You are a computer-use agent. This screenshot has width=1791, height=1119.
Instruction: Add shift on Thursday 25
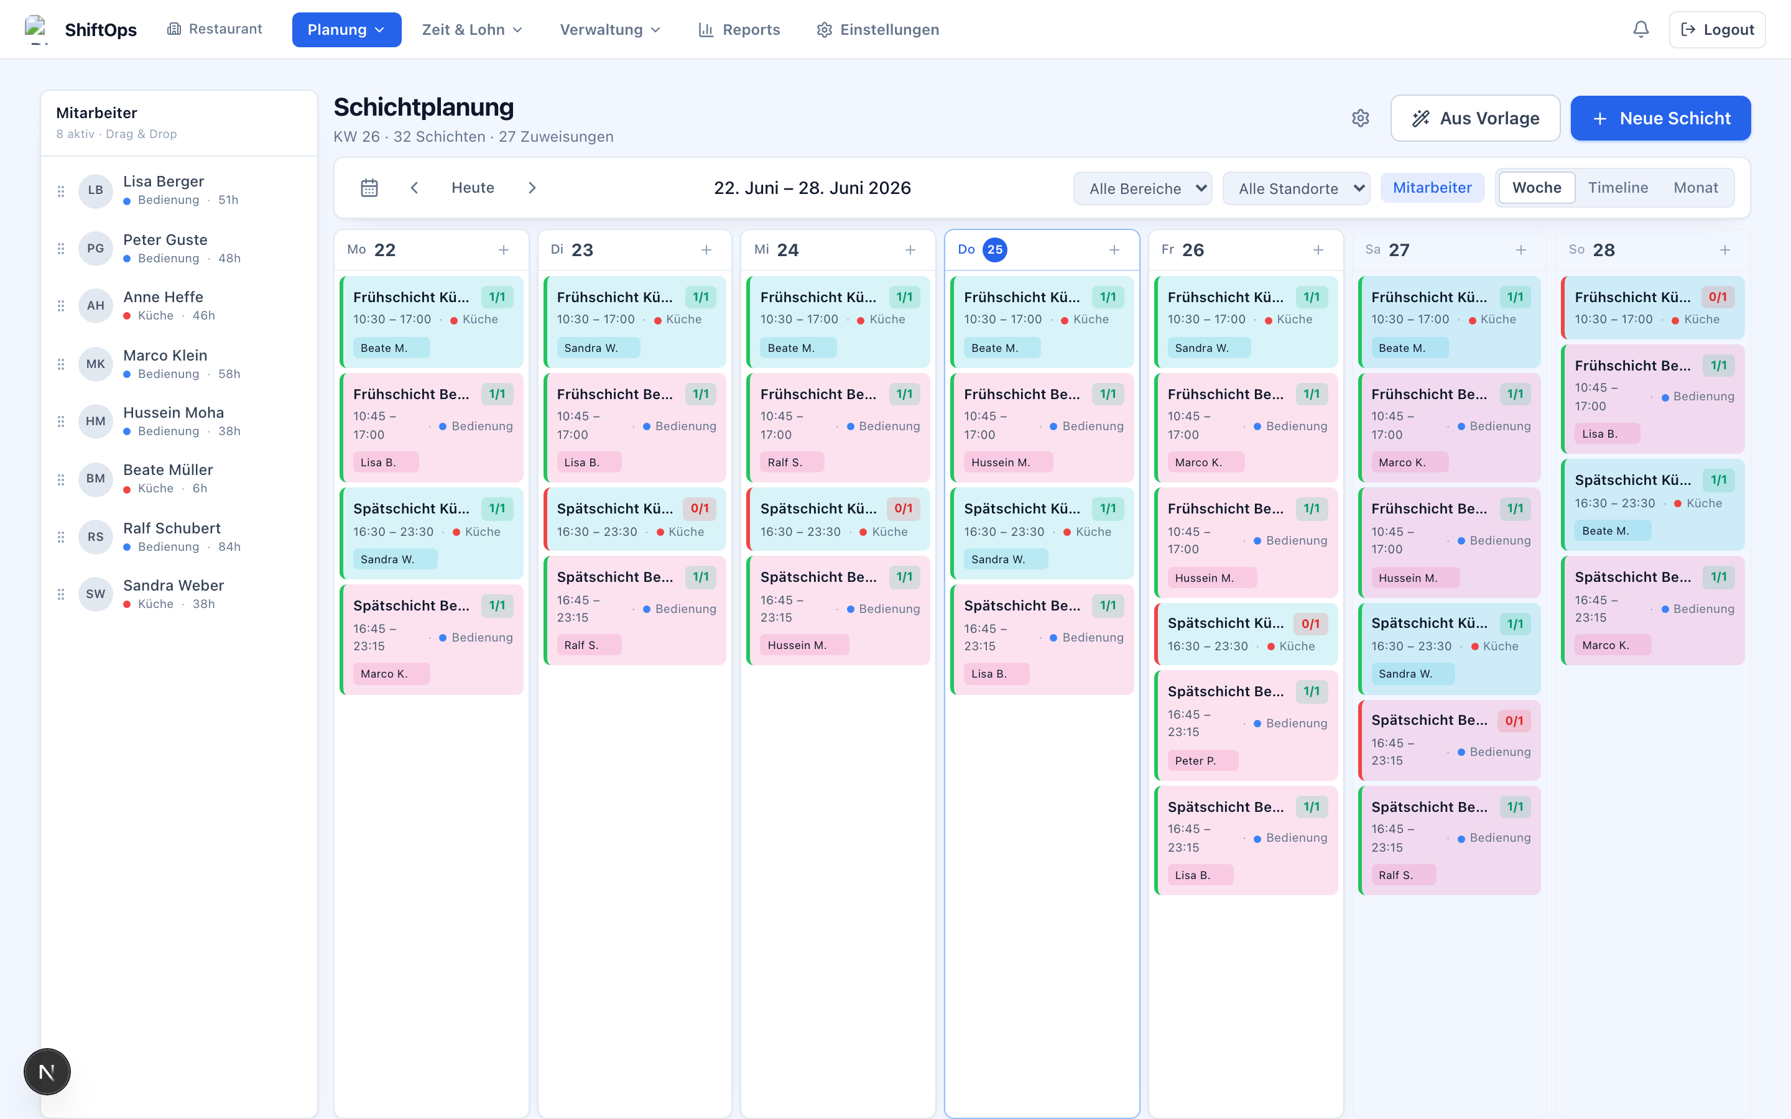click(x=1114, y=250)
